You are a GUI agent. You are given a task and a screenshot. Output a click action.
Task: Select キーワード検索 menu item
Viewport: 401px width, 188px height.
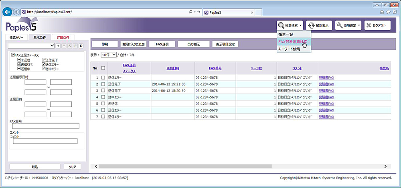(x=294, y=49)
